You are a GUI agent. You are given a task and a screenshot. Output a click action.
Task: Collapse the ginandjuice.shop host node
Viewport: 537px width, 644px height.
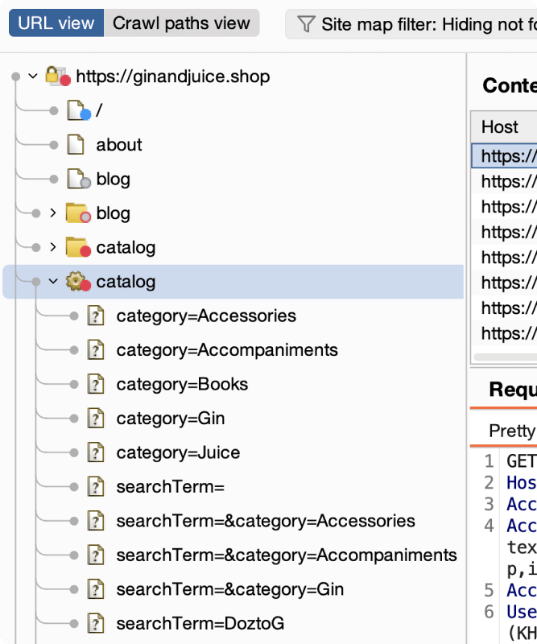click(33, 76)
